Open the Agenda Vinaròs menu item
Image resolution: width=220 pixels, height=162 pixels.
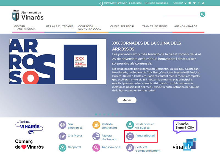click(x=185, y=26)
